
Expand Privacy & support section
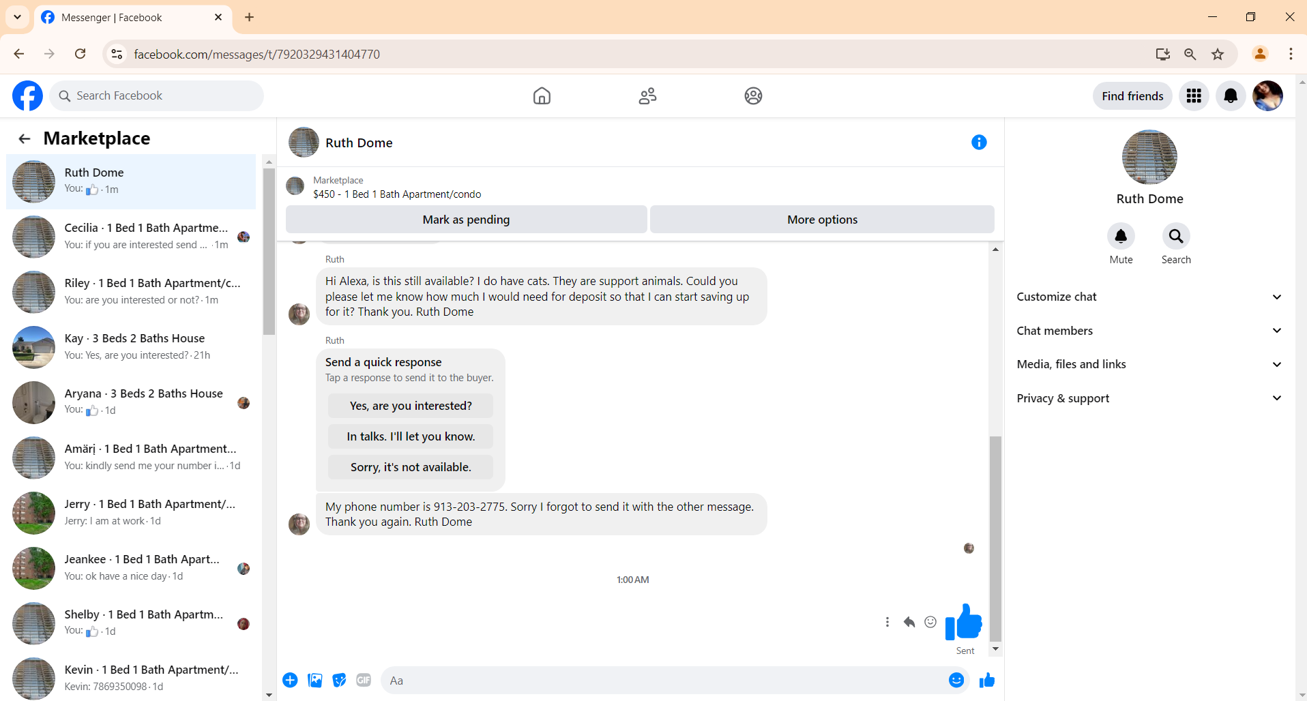1149,398
